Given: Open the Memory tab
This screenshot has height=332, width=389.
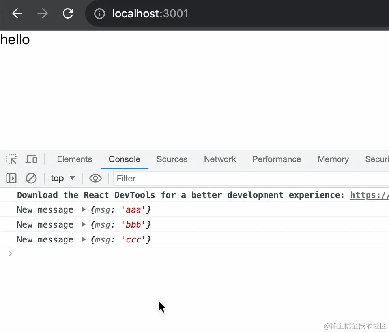Looking at the screenshot, I should tap(333, 159).
